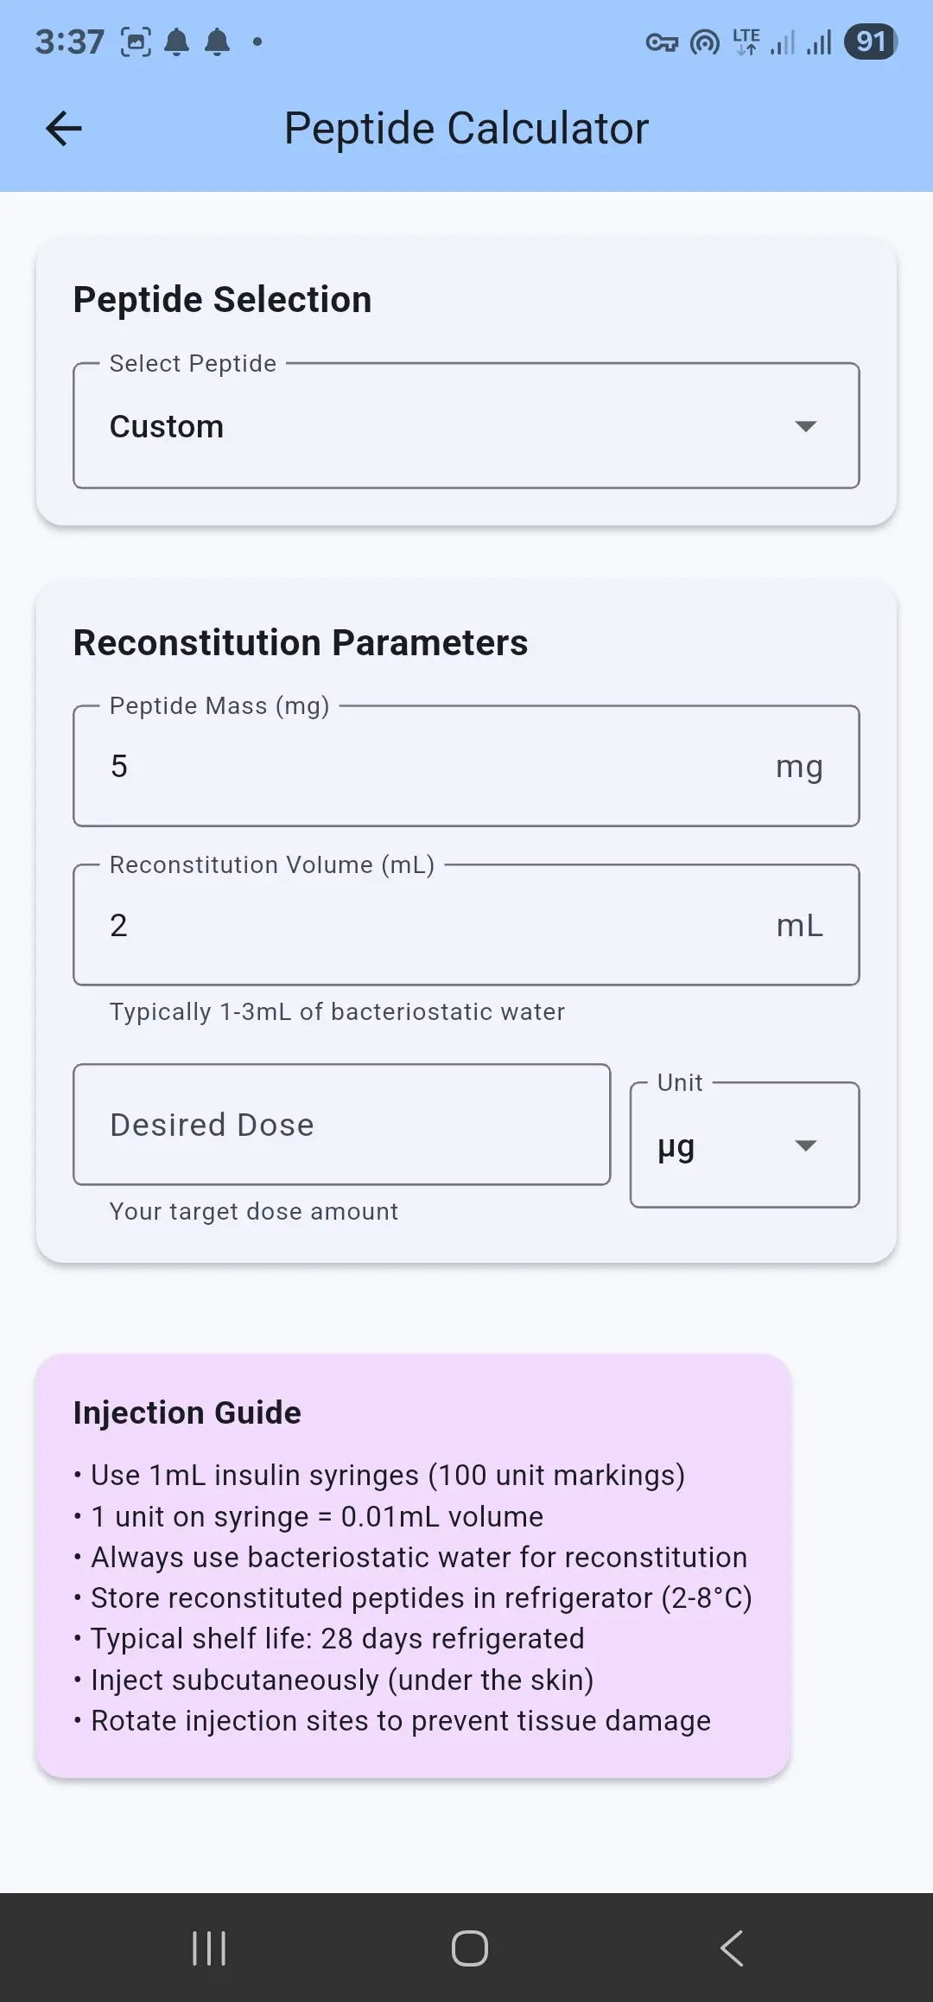Tap the Unit dropdown arrow
Screen dimensions: 933x2002
click(805, 1146)
